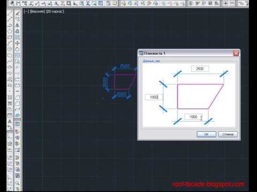
Task: Select the Polyline tool
Action: click(x=10, y=25)
